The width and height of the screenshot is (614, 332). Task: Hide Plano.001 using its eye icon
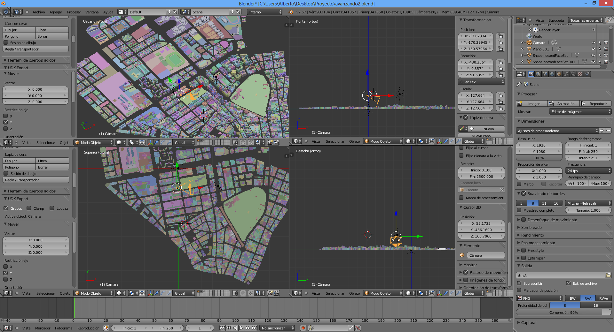[x=593, y=49]
